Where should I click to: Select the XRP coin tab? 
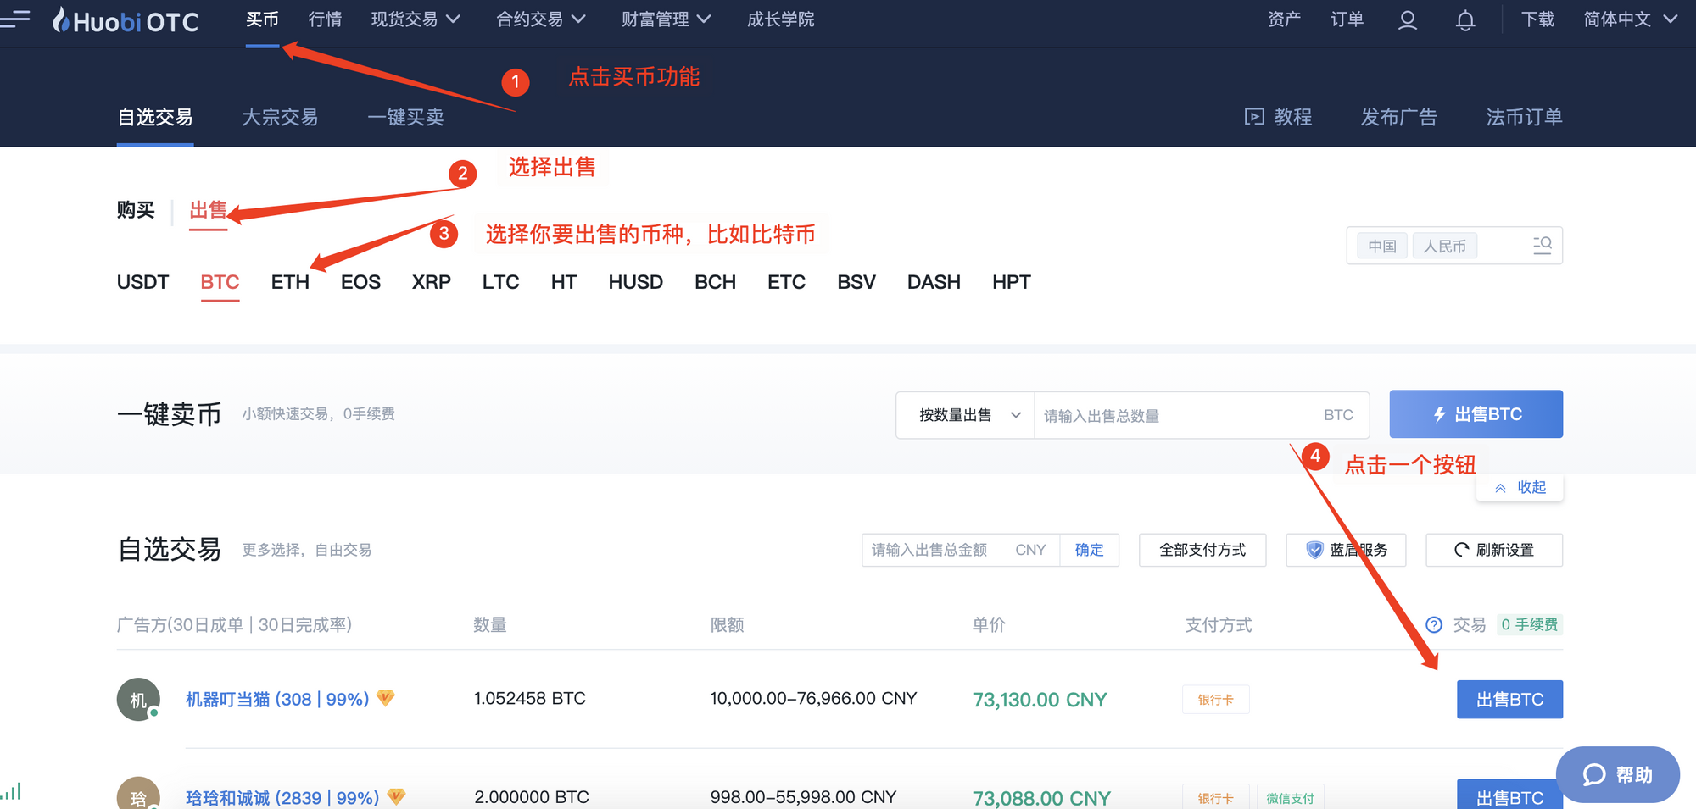[x=431, y=282]
